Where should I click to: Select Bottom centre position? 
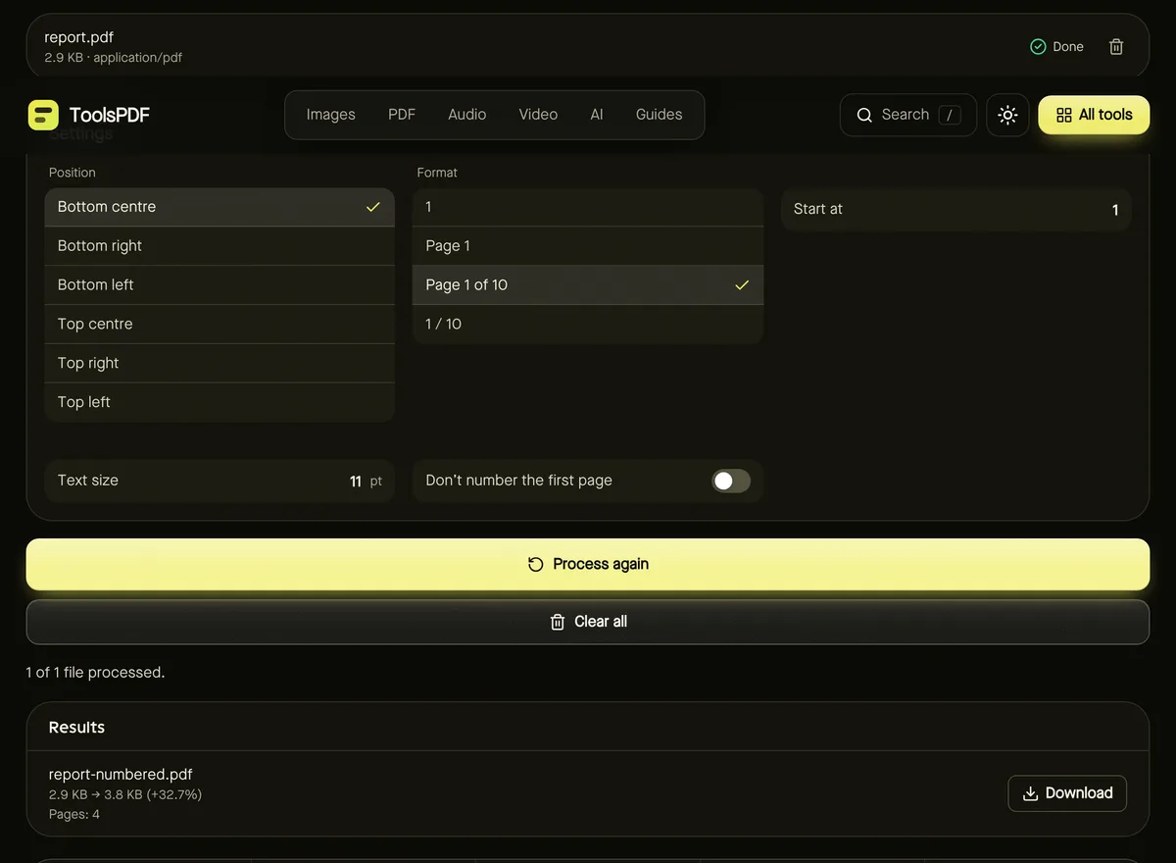pyautogui.click(x=220, y=207)
